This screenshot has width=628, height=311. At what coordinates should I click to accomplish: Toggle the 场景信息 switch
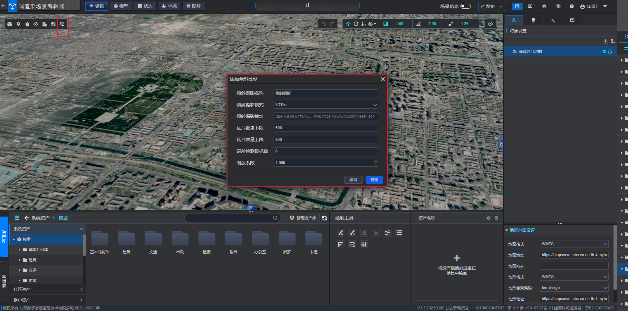pos(466,6)
